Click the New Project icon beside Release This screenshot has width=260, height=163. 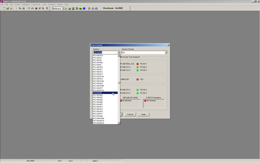coord(66,9)
